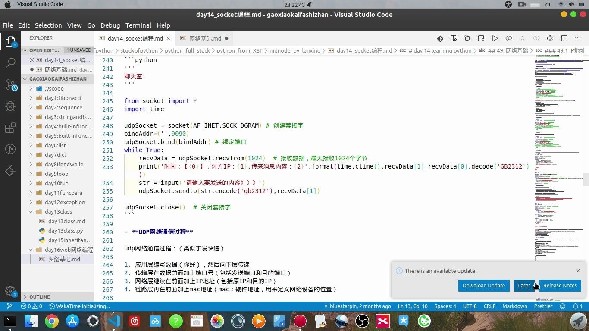This screenshot has height=331, width=589.
Task: Click Spaces: 4 indentation status item
Action: click(x=445, y=306)
